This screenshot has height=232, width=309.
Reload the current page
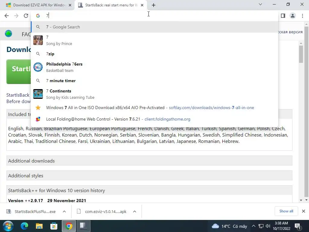tap(26, 16)
